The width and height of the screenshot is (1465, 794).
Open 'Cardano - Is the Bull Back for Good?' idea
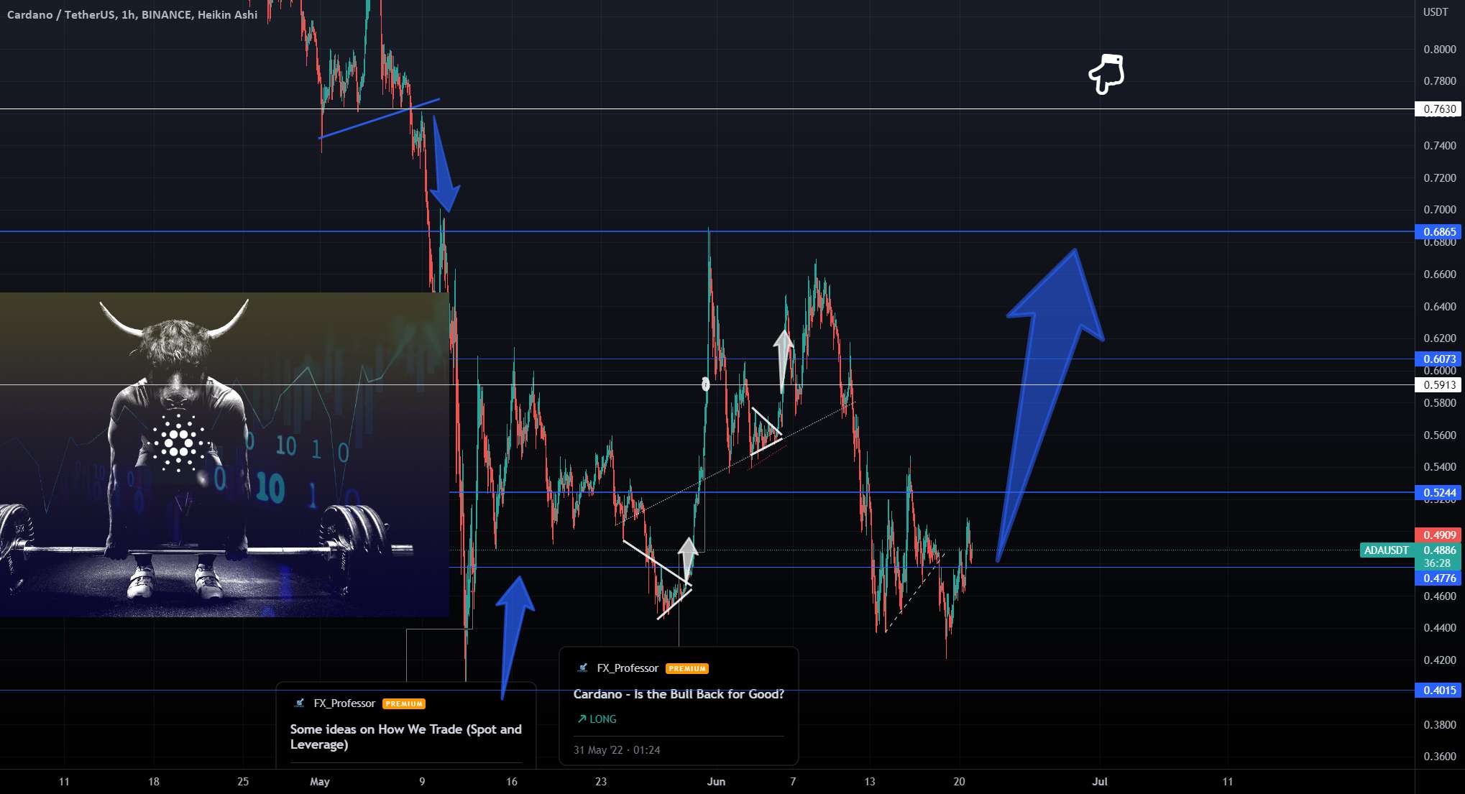coord(679,694)
